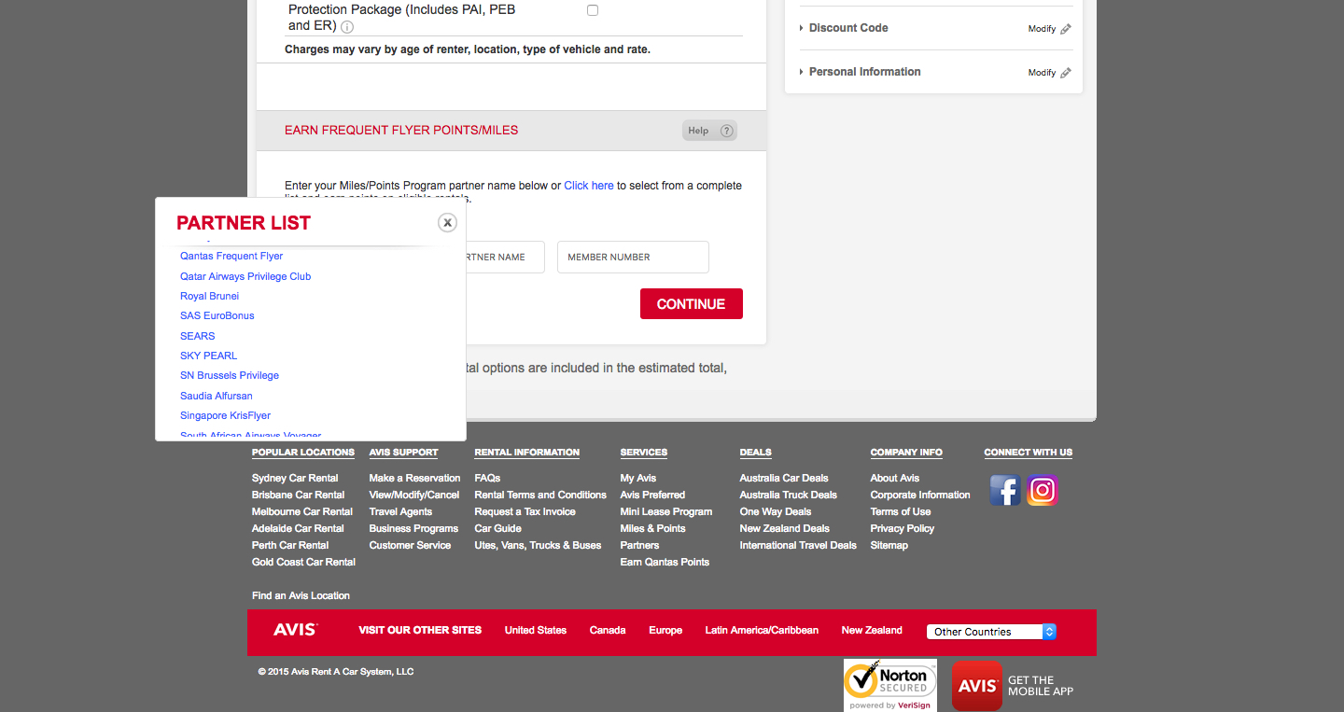This screenshot has width=1344, height=712.
Task: Open the Other Countries dropdown
Action: (x=991, y=632)
